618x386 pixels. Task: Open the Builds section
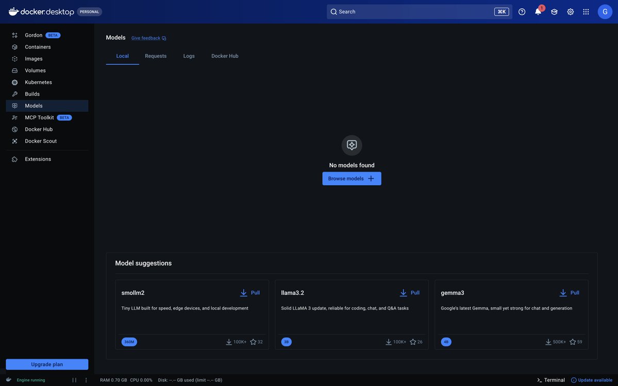(47, 94)
